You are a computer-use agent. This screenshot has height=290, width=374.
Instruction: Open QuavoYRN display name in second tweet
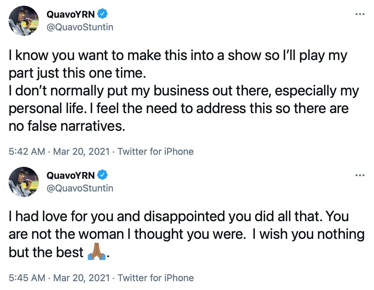[x=70, y=174]
